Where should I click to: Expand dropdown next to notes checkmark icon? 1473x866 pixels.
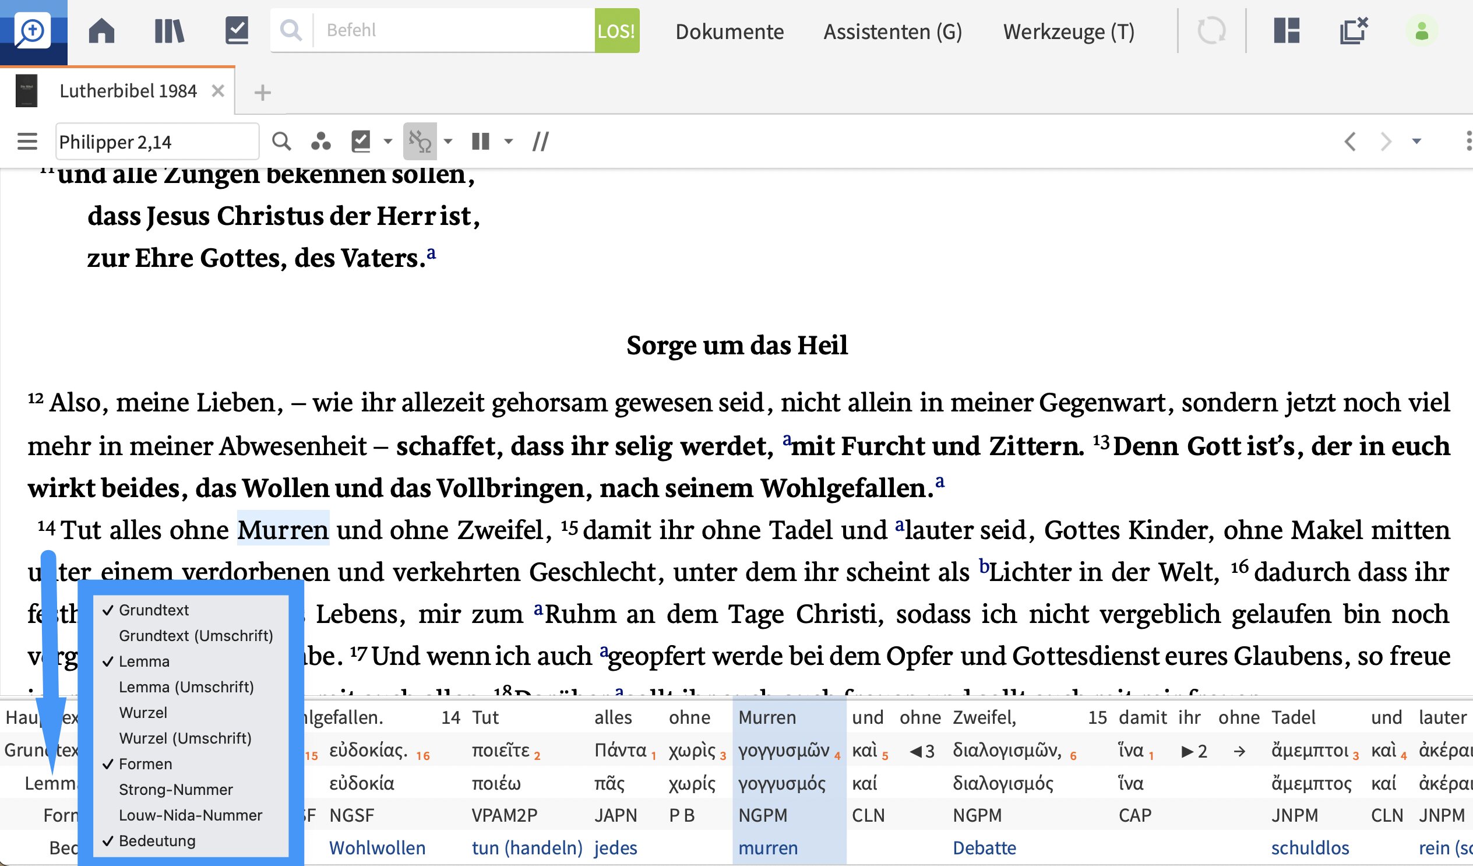[387, 142]
